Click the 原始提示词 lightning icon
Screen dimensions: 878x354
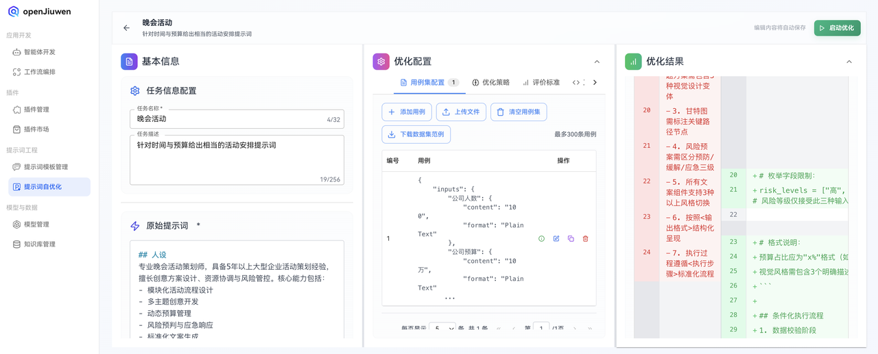tap(135, 225)
